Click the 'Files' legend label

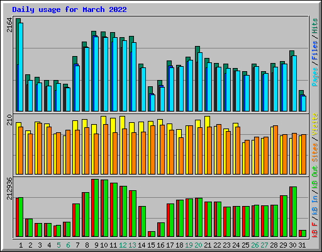pos(315,50)
